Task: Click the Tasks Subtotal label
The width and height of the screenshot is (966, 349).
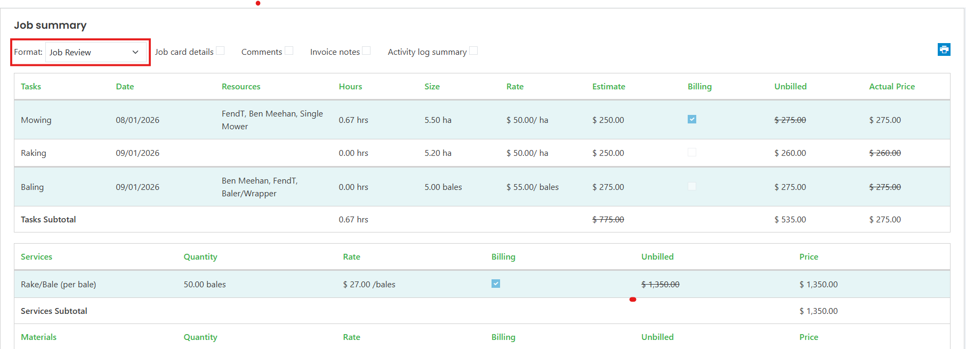Action: pos(49,219)
